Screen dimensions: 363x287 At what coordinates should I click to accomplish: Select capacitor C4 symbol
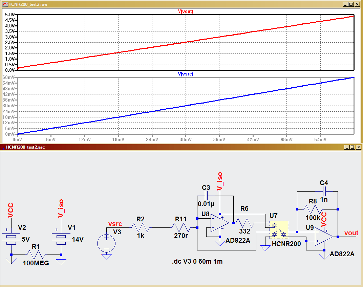click(324, 192)
